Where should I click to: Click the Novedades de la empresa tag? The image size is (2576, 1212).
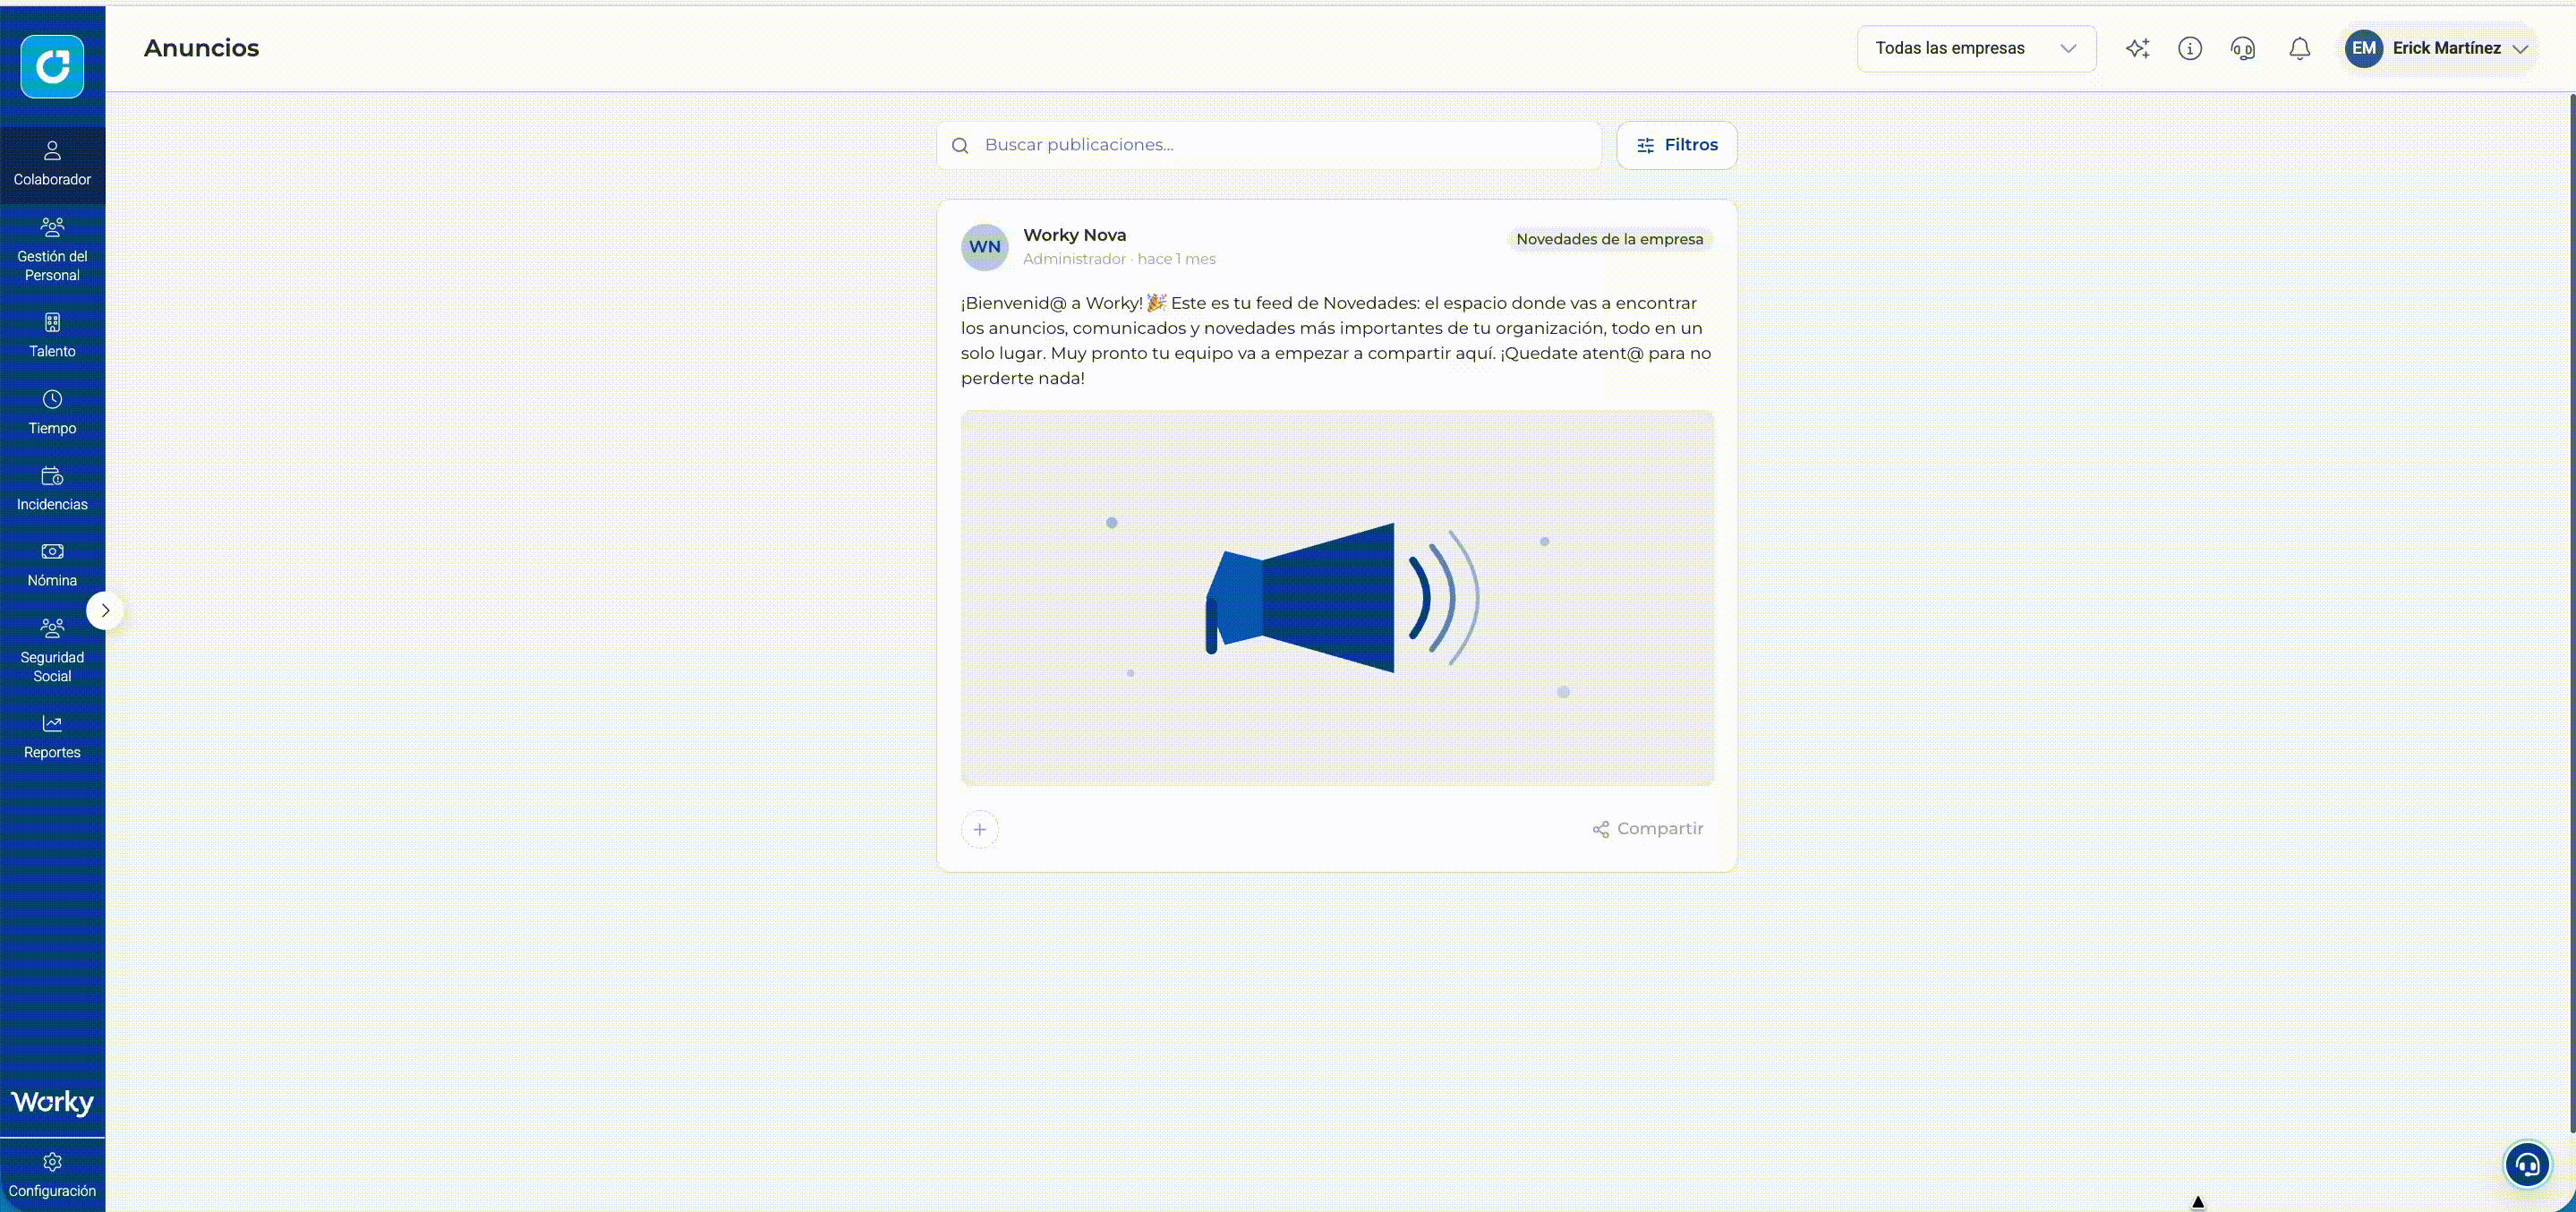(x=1609, y=239)
